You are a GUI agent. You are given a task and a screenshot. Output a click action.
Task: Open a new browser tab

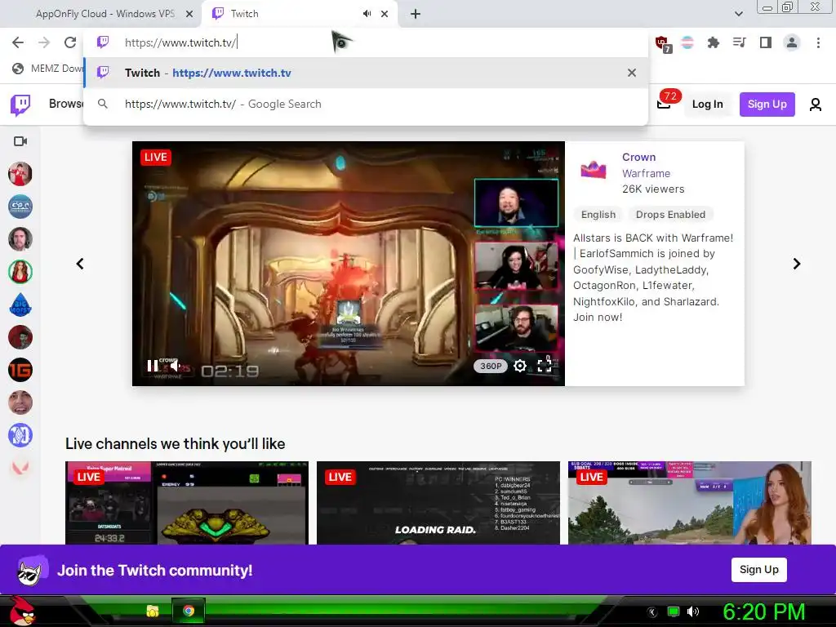coord(416,14)
